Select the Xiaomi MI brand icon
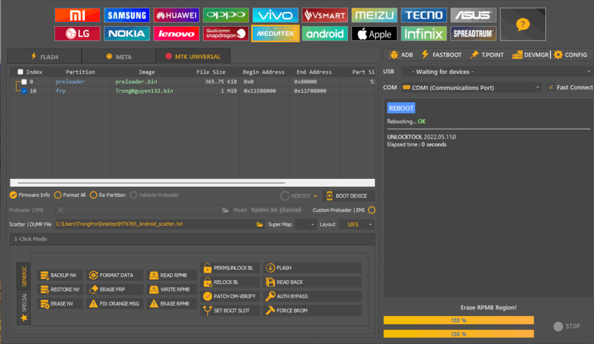Image resolution: width=594 pixels, height=344 pixels. pyautogui.click(x=77, y=15)
